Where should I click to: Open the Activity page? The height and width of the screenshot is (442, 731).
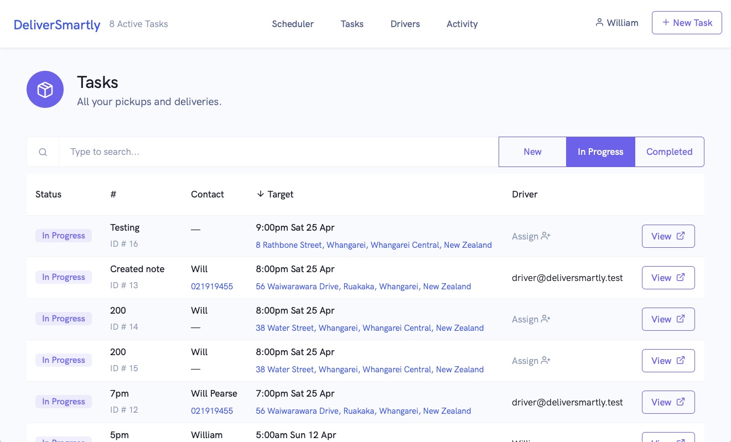(x=462, y=24)
